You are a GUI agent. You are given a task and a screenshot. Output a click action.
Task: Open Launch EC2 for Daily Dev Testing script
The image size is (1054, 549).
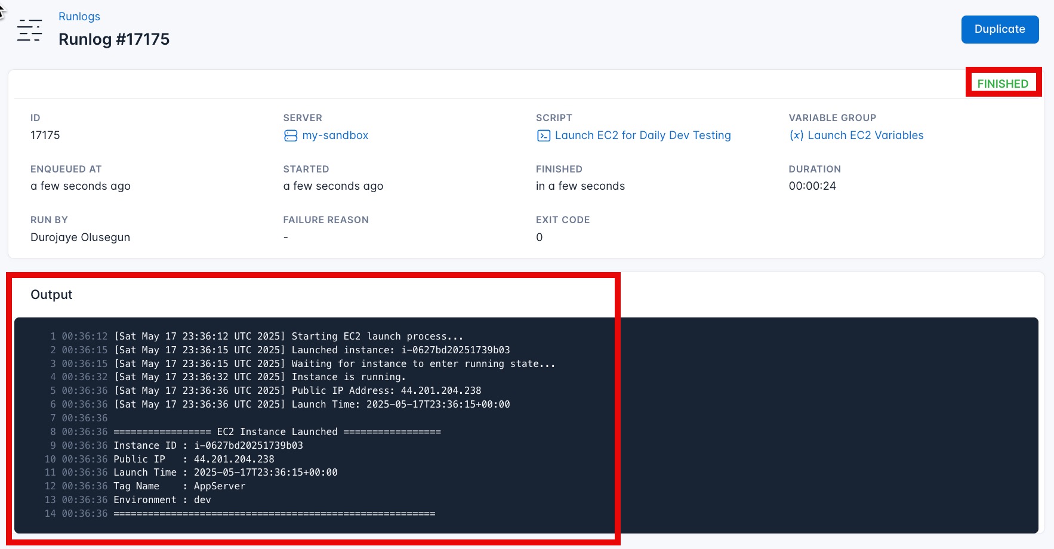(x=643, y=135)
